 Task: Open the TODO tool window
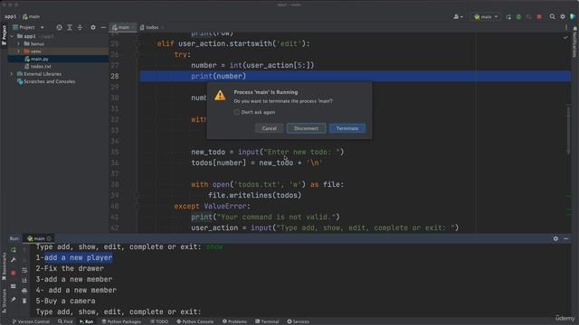pos(159,321)
